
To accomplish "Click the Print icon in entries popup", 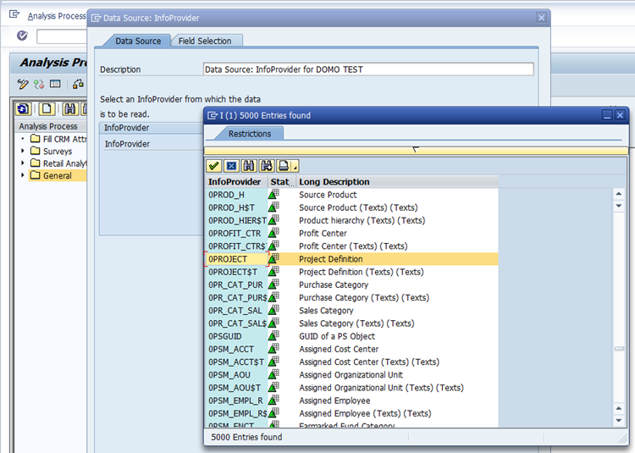I will [x=284, y=166].
